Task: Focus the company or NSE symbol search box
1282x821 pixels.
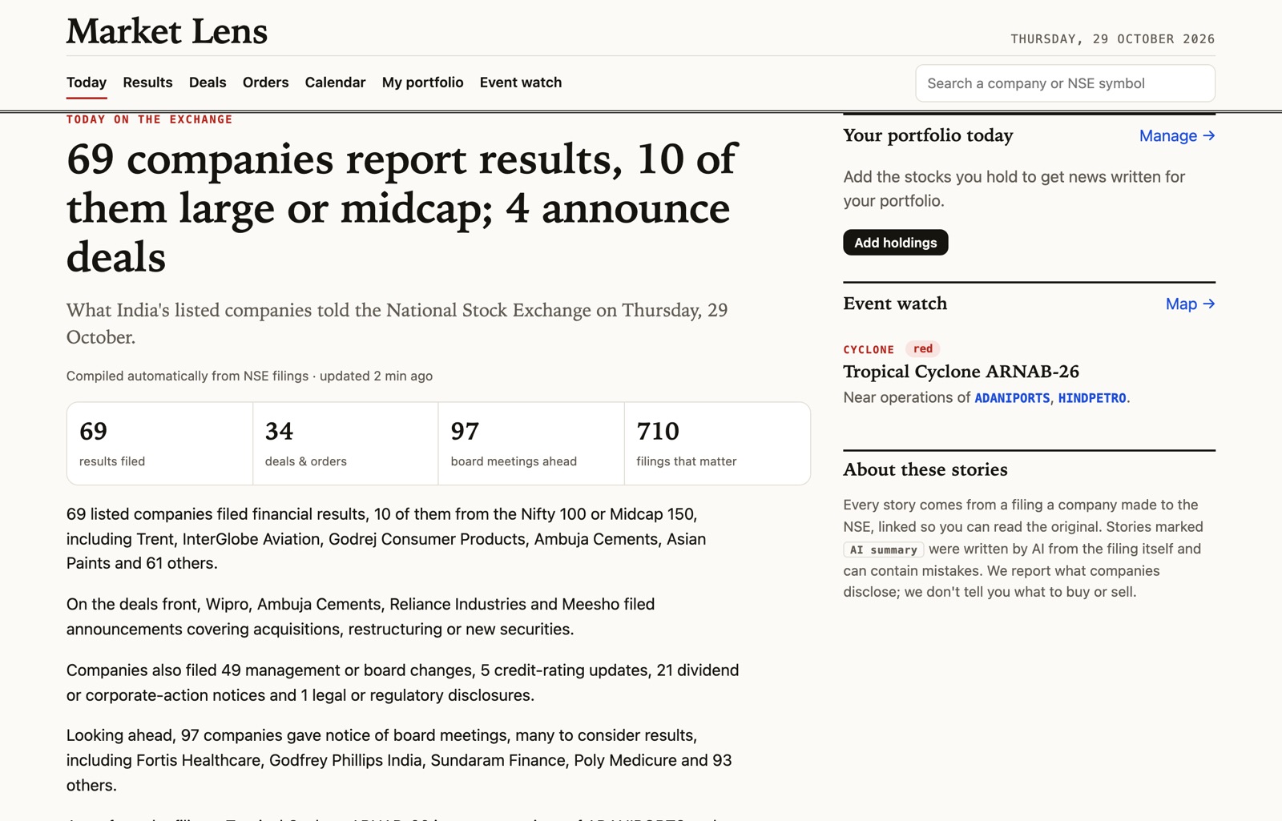Action: point(1065,83)
